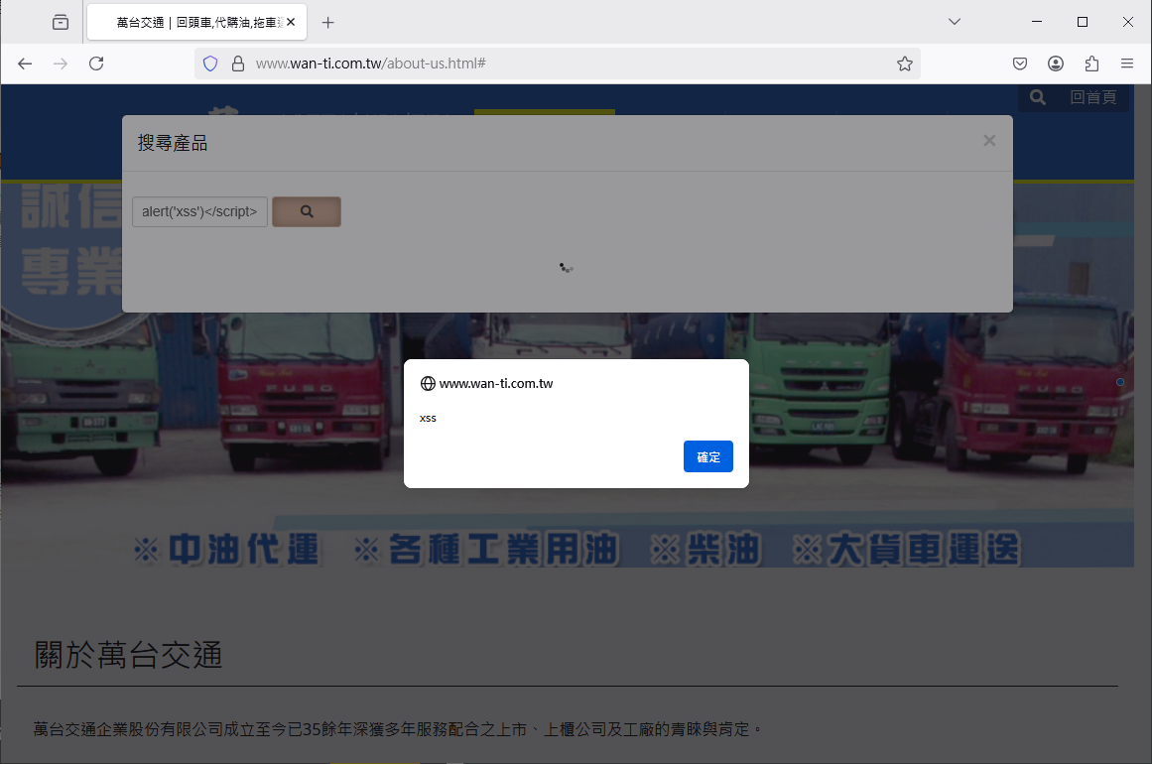Open the Firefox account icon
1152x764 pixels.
1056,64
